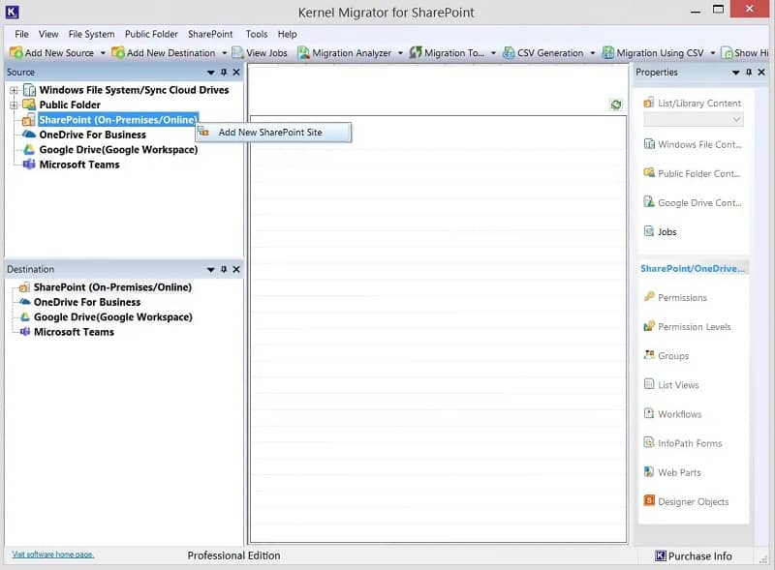The image size is (775, 570).
Task: Click the Public Folder source node icon
Action: (29, 105)
